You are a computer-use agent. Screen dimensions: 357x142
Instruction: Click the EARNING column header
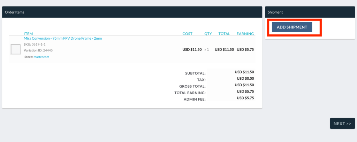(245, 34)
